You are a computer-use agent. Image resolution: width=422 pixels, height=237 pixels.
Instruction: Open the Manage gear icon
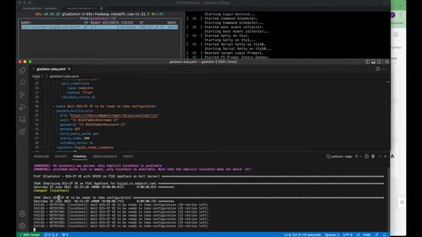[x=22, y=226]
